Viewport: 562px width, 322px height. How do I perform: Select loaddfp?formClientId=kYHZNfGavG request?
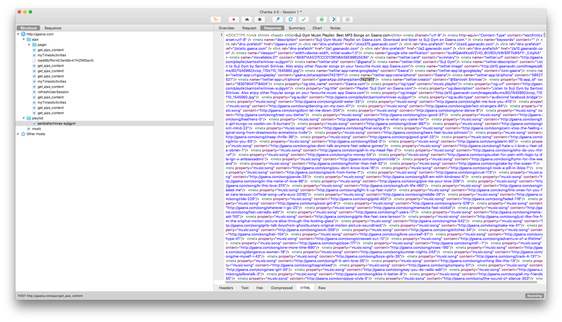[x=66, y=61]
